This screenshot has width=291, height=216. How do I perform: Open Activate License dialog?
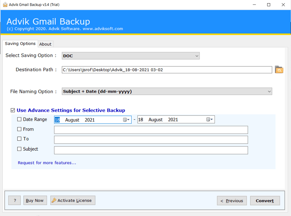pos(73,200)
